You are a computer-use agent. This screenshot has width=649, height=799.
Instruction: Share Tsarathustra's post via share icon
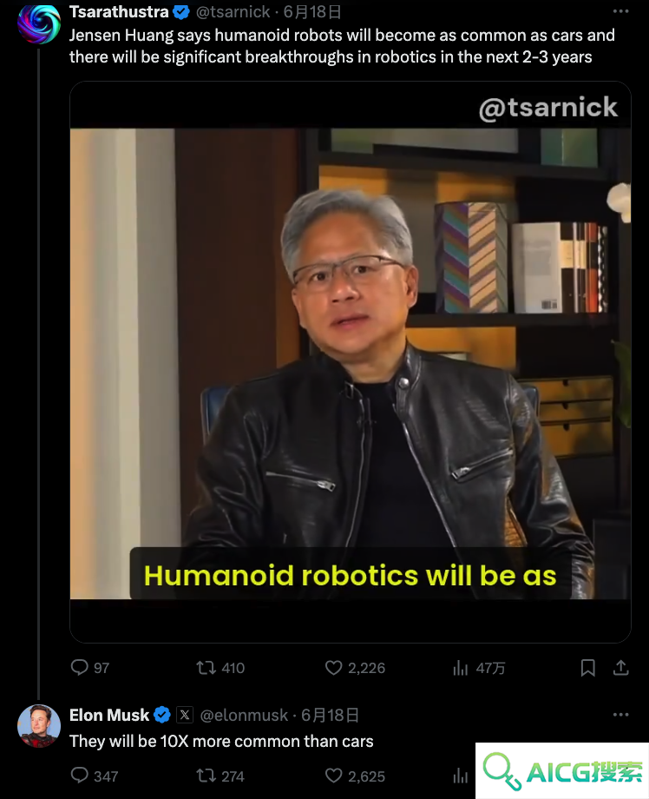tap(620, 668)
